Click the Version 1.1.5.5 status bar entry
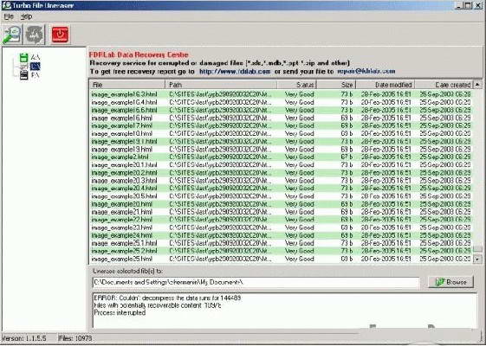This screenshot has width=486, height=346. pyautogui.click(x=24, y=338)
